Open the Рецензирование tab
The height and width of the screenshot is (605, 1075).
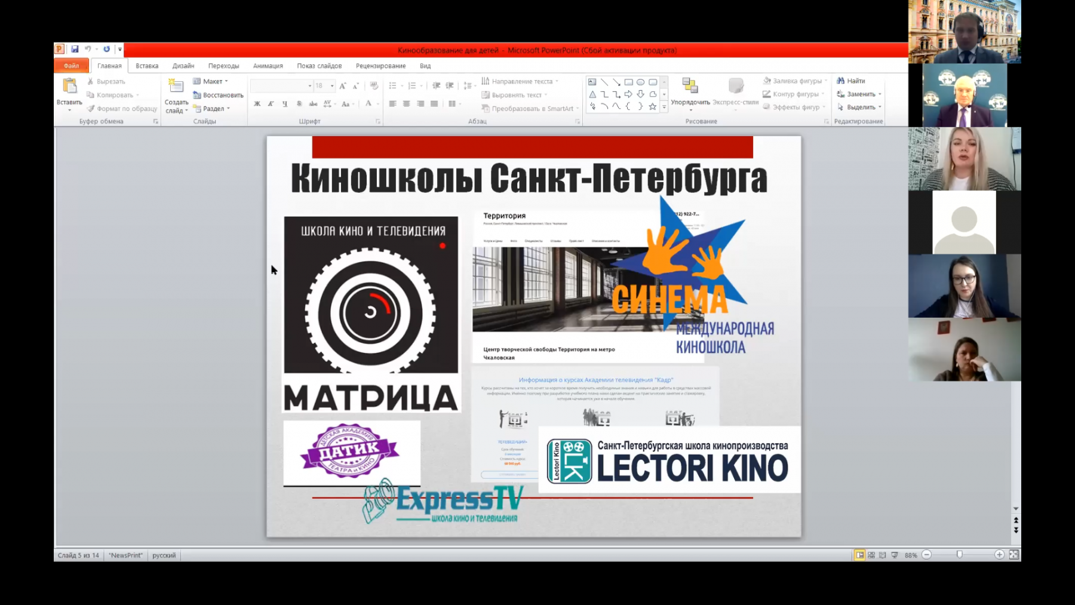[381, 66]
